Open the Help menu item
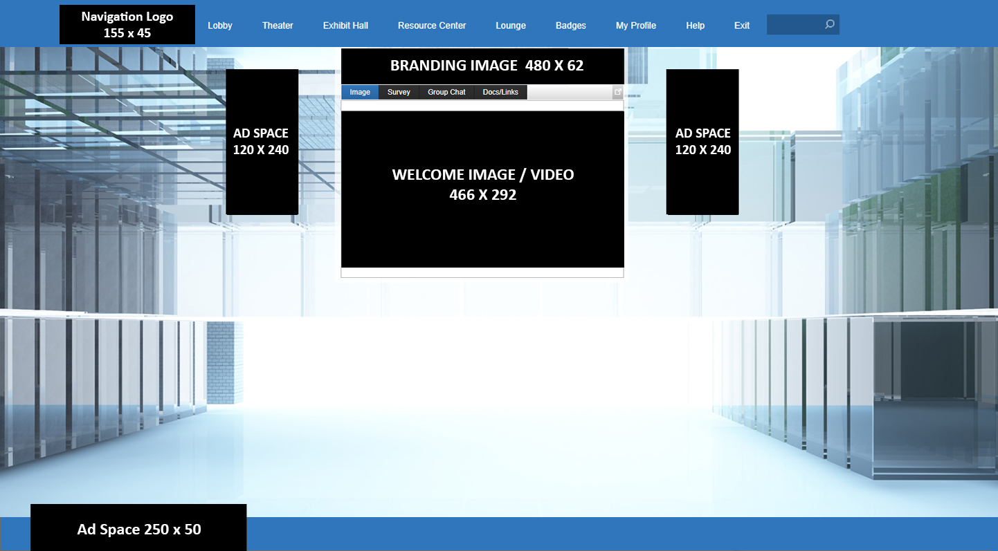 coord(696,26)
